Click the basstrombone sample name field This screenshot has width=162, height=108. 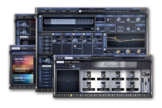pyautogui.click(x=82, y=29)
